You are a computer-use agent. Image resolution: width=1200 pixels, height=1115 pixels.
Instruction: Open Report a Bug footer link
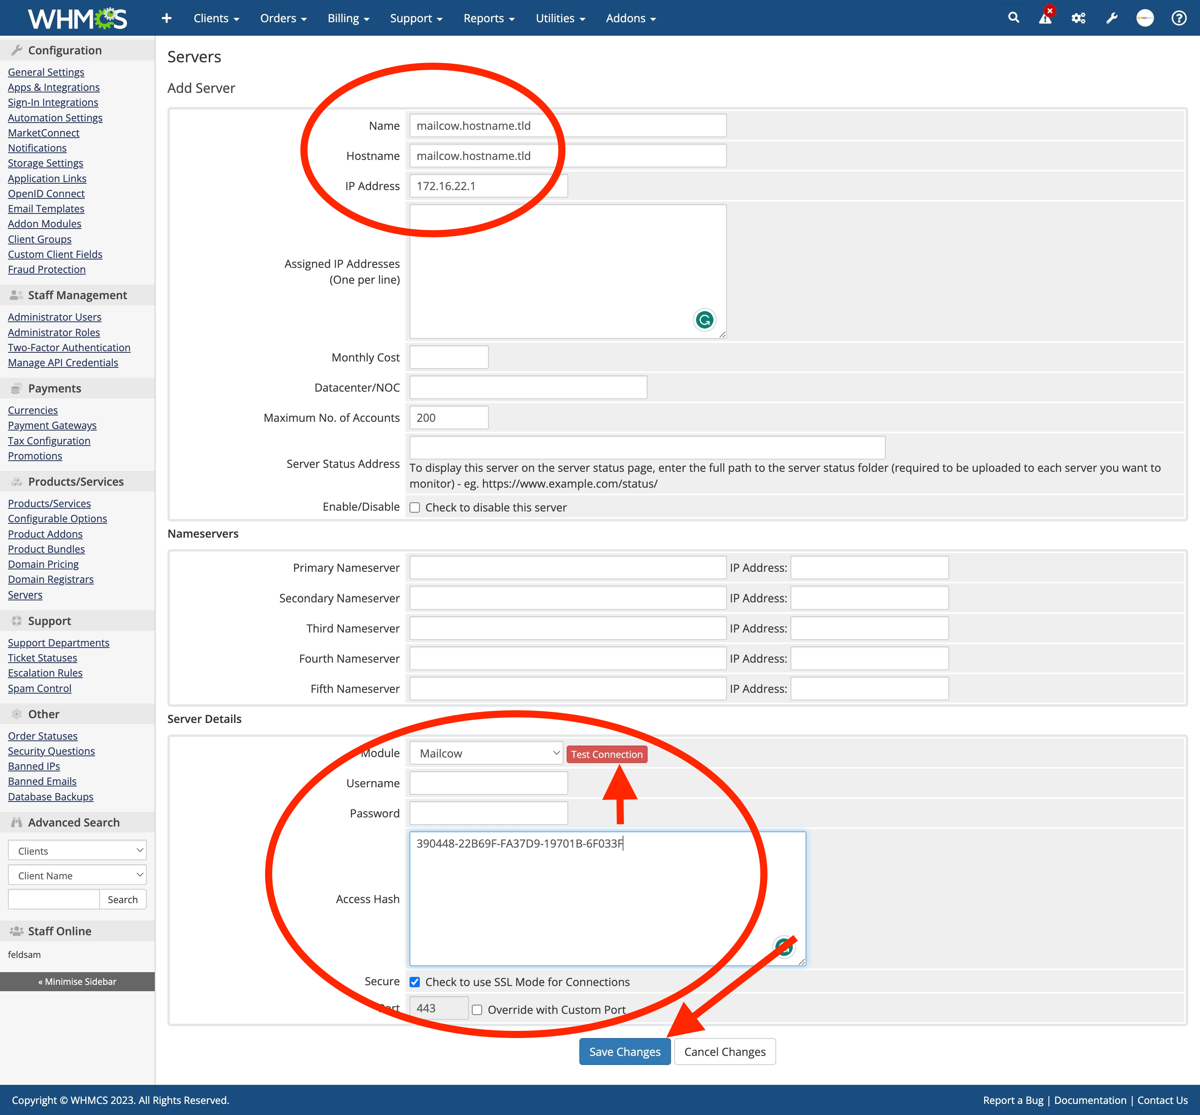1013,1100
